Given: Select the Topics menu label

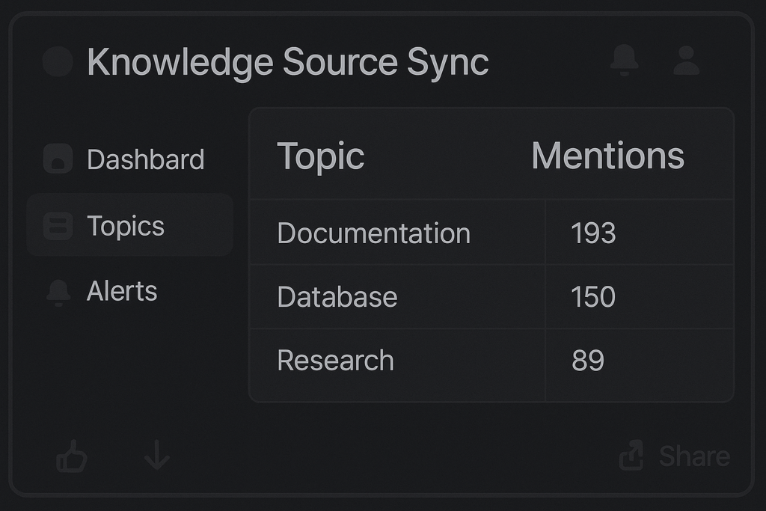Looking at the screenshot, I should (x=126, y=225).
